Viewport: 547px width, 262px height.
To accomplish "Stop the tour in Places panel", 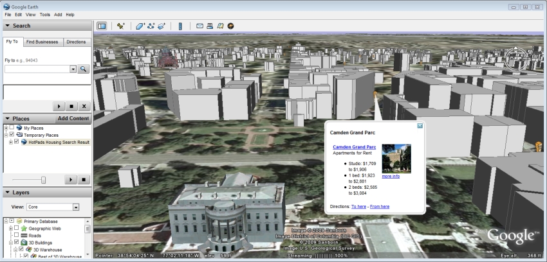I will (84, 180).
